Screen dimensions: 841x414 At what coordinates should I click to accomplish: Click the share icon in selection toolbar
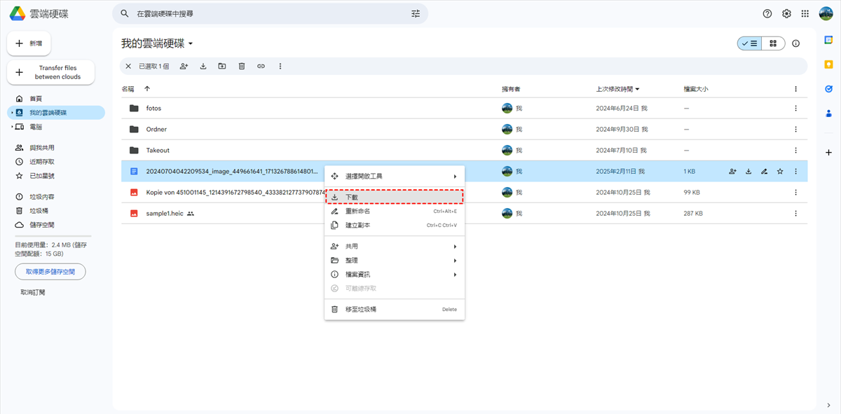(184, 67)
